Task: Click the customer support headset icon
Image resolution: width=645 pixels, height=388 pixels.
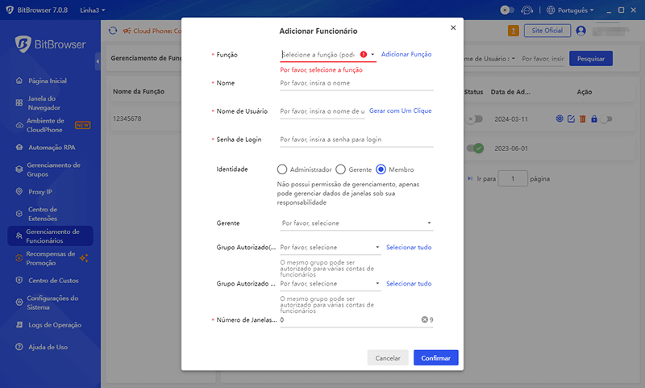Action: point(528,10)
